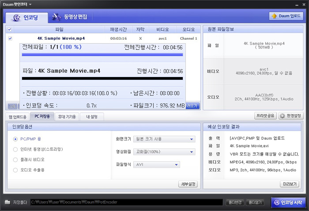Viewport: 309px width, 211px height.
Task: Toggle the select-all checkbox in file list header
Action: [9, 30]
